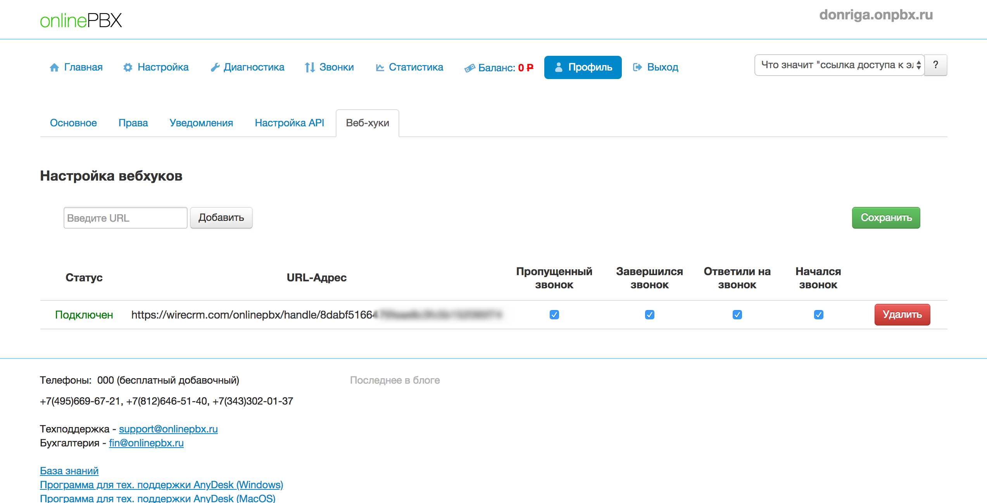
Task: Switch to the Права tab
Action: pyautogui.click(x=133, y=123)
